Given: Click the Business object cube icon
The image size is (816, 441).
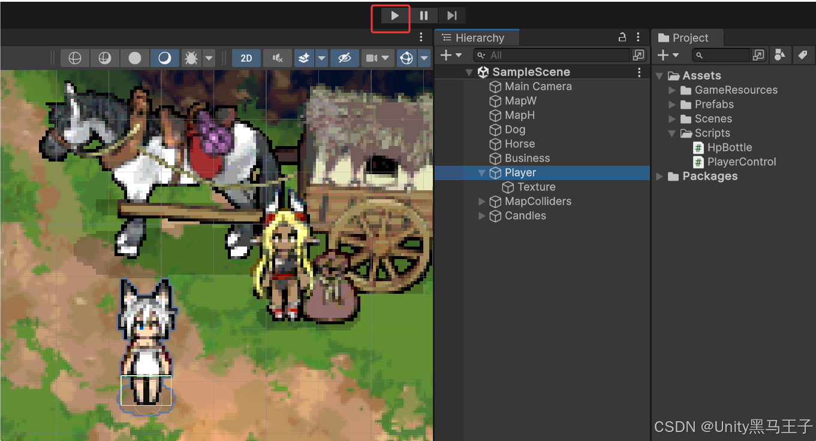Looking at the screenshot, I should (495, 159).
